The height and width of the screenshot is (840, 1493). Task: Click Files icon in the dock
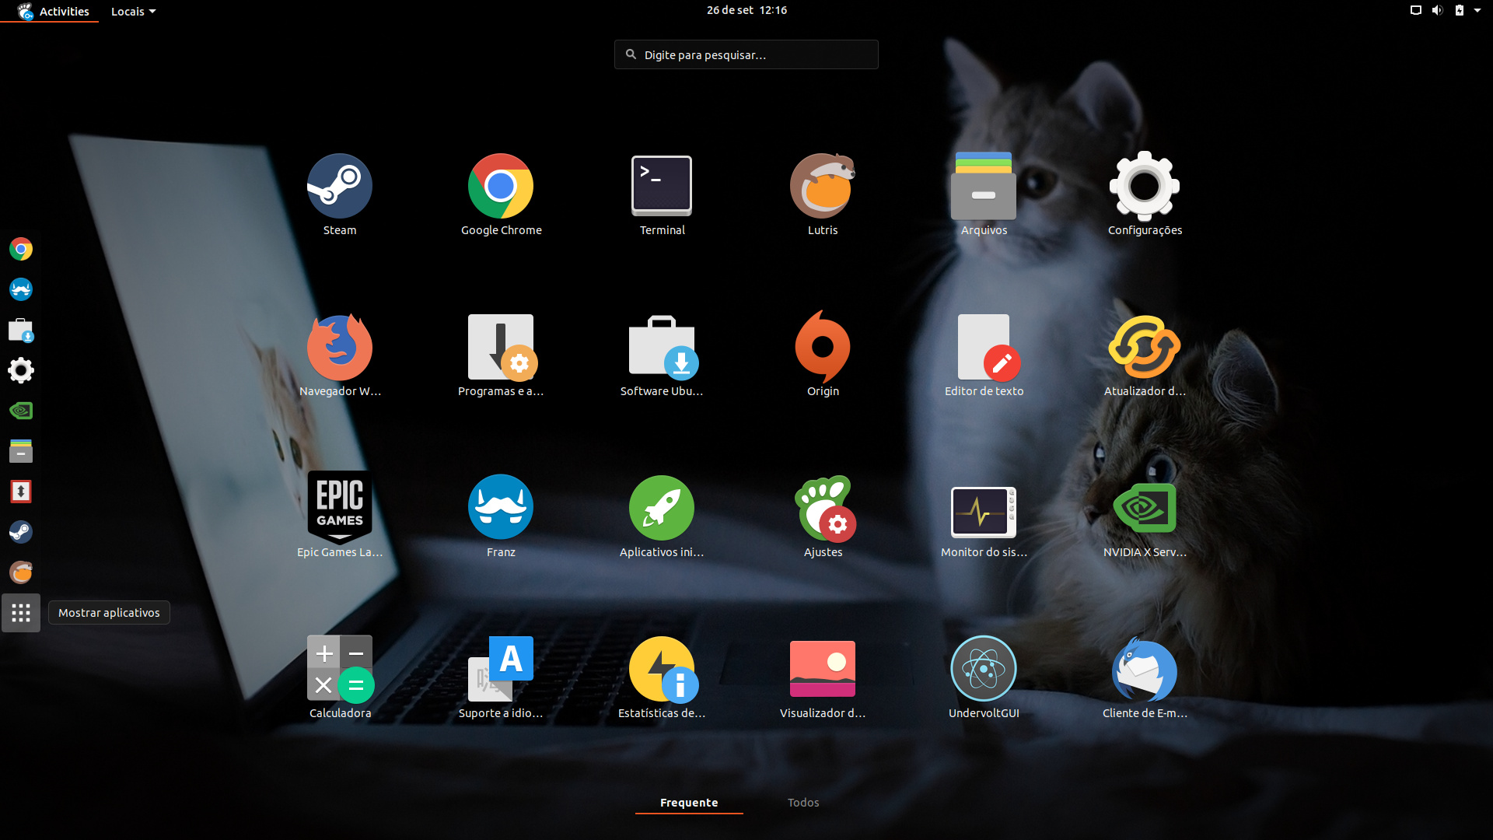click(21, 451)
